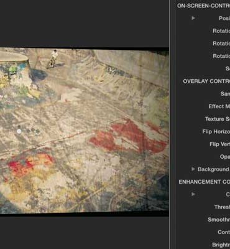Click the Texture Select parameter label

coord(218,119)
